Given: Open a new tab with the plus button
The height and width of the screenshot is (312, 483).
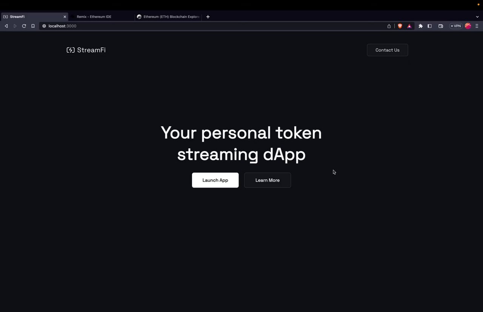Looking at the screenshot, I should click(x=208, y=17).
